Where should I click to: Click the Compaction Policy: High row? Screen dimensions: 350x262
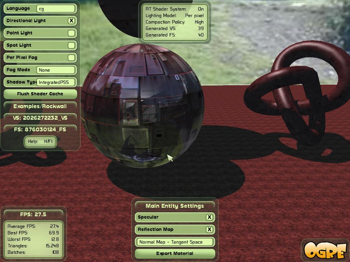point(175,22)
